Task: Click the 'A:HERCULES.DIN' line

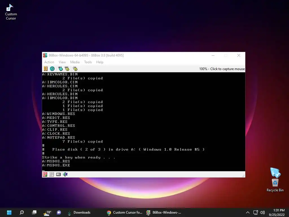Action: coord(60,94)
